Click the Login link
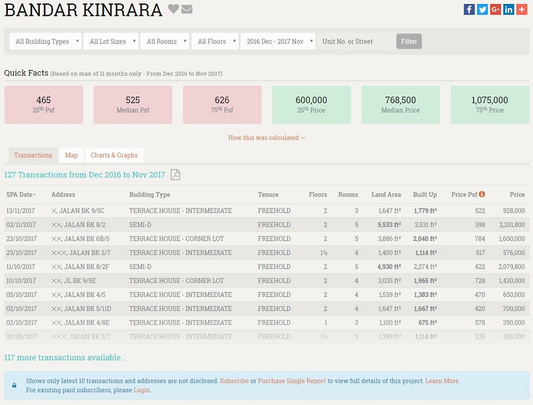Screen dimensions: 533x405 pyautogui.click(x=142, y=390)
